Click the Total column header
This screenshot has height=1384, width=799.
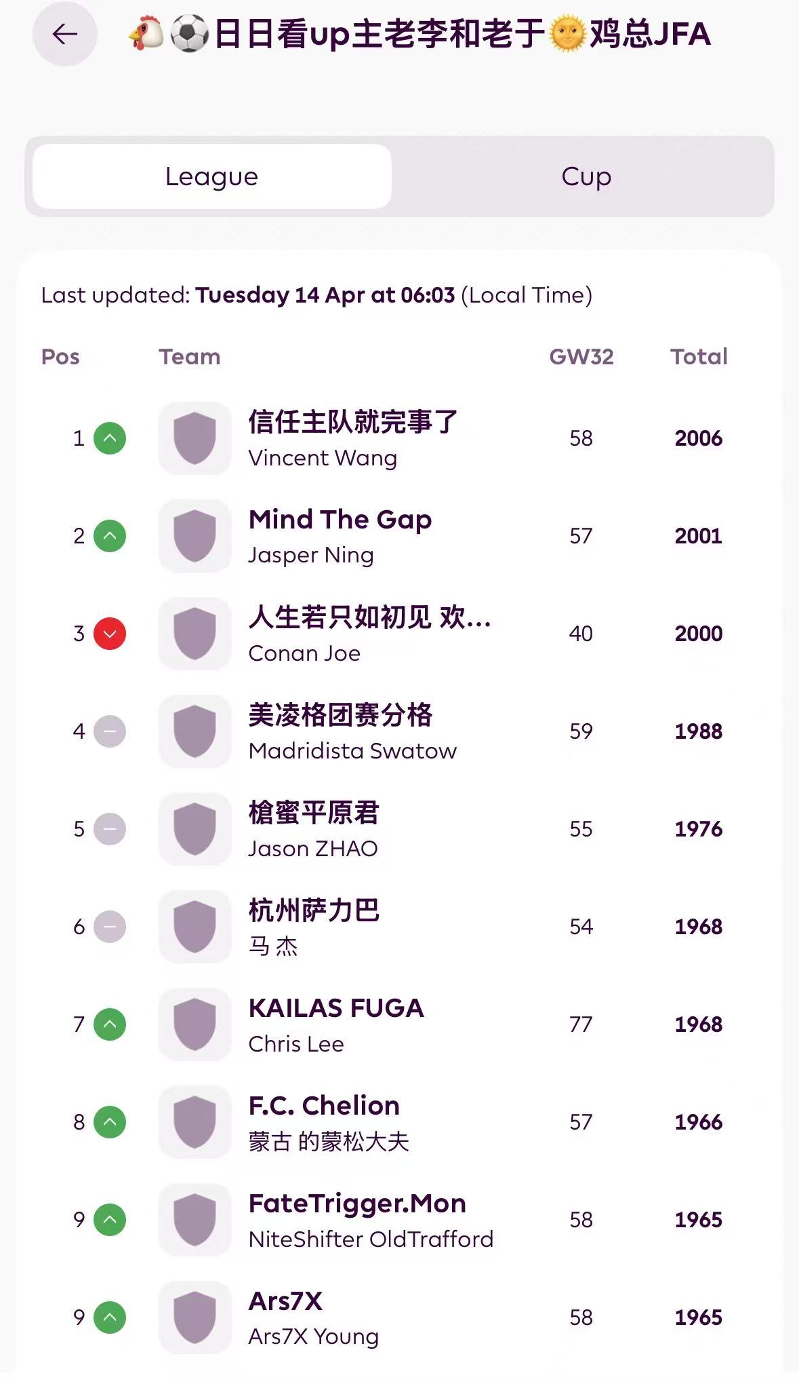click(x=699, y=357)
